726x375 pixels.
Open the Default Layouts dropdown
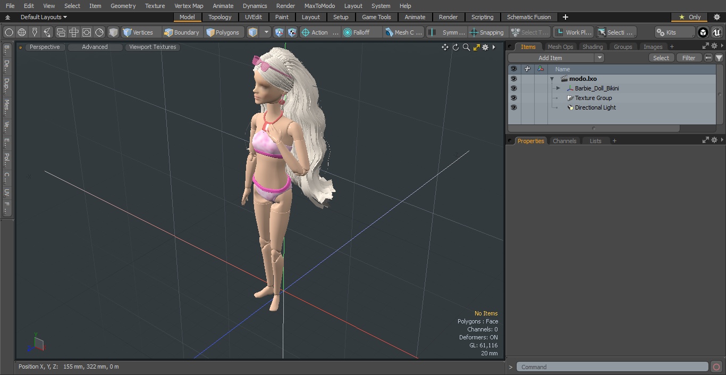pos(44,17)
